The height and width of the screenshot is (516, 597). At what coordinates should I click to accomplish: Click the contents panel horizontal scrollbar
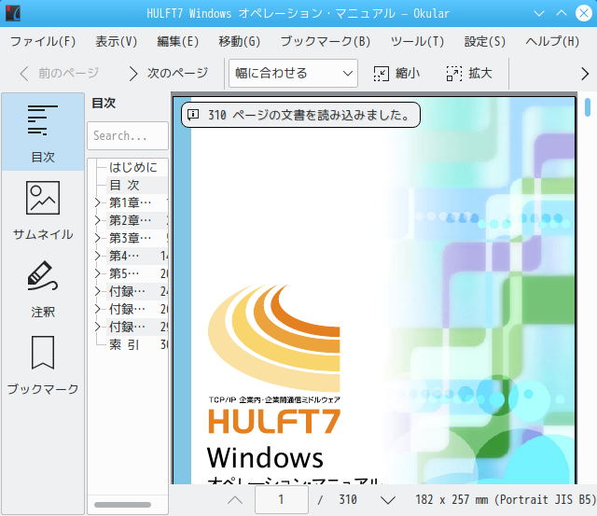(x=122, y=505)
